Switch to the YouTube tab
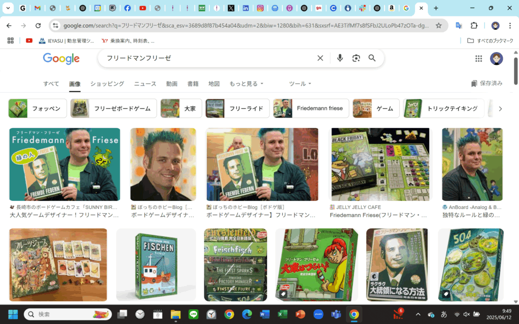 pyautogui.click(x=142, y=8)
